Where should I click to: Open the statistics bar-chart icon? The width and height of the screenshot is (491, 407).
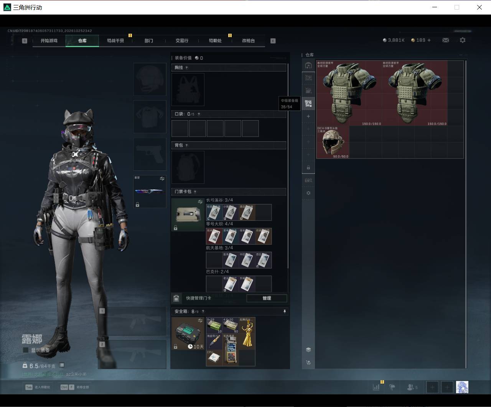(x=376, y=387)
